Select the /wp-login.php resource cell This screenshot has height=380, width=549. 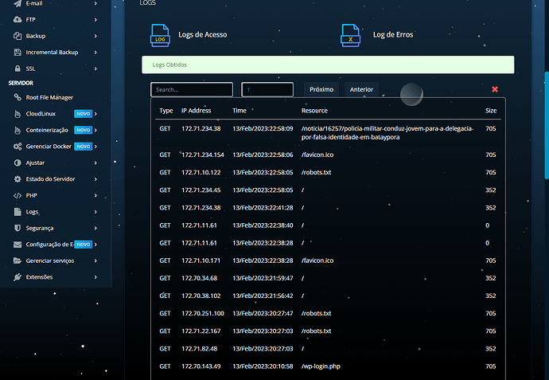pyautogui.click(x=321, y=366)
